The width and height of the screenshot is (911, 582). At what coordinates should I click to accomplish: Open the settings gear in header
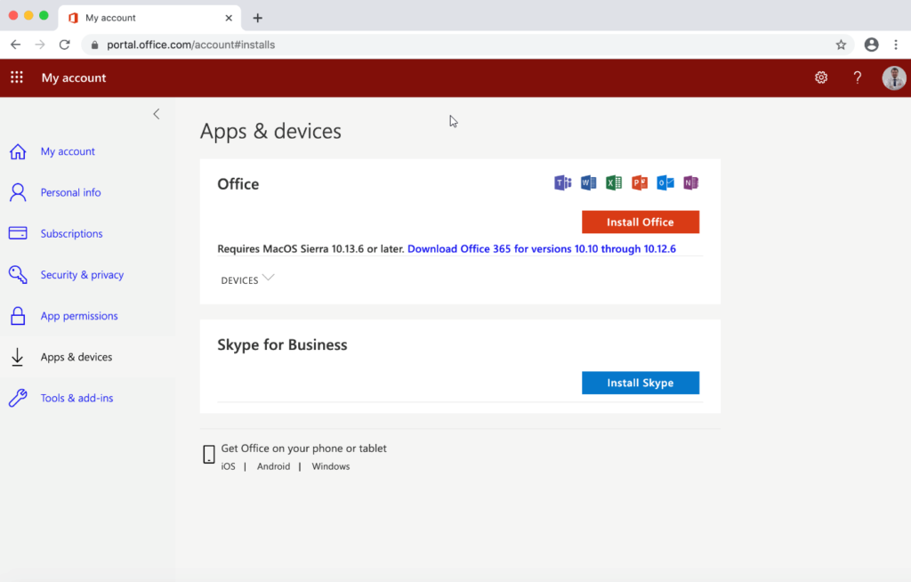point(821,77)
